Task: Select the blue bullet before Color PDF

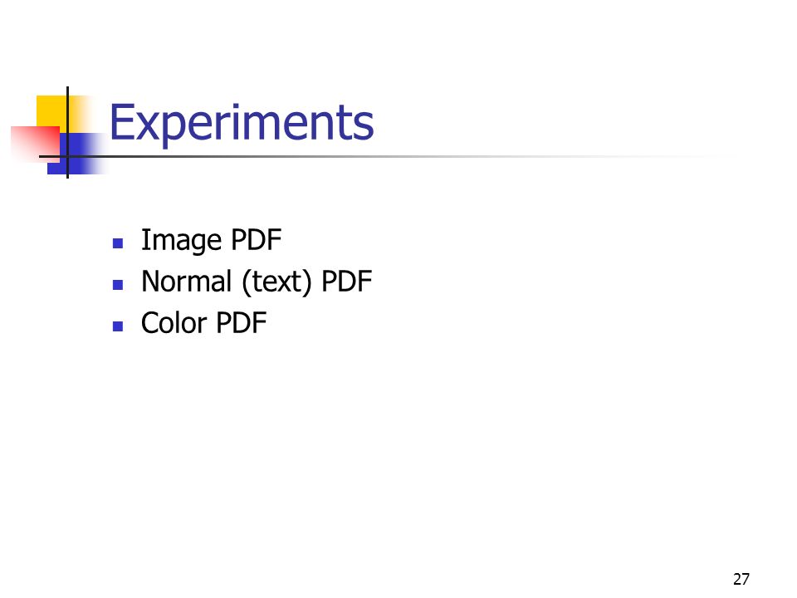Action: [118, 326]
